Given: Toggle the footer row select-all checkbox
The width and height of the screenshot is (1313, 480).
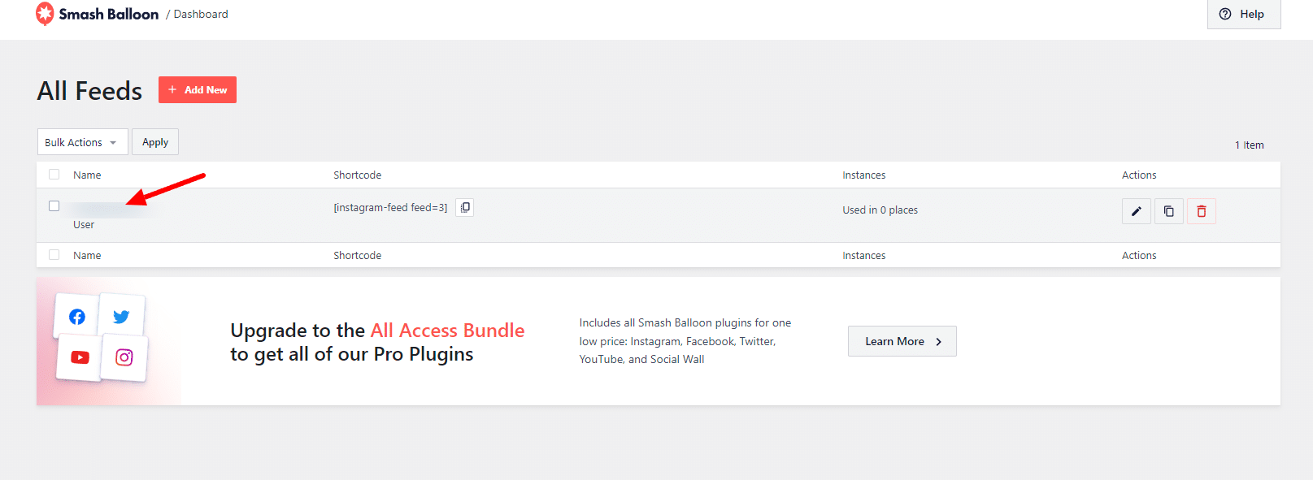Looking at the screenshot, I should [x=54, y=255].
